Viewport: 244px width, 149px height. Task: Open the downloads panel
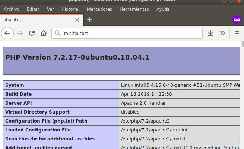tap(210, 33)
